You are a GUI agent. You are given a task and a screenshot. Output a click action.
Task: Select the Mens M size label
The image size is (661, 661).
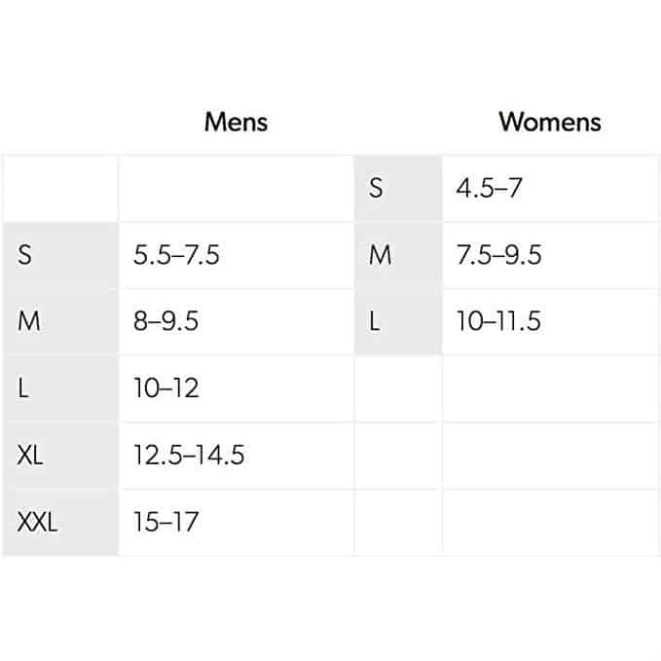[60, 321]
